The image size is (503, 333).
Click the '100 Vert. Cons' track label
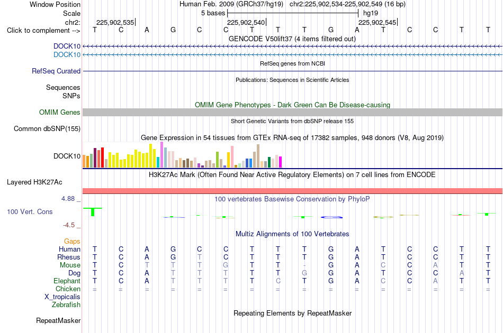(x=30, y=211)
